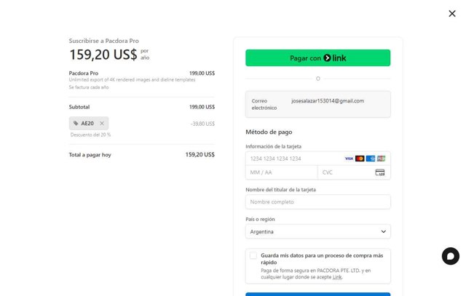The height and width of the screenshot is (296, 466).
Task: Click the Descuento del 20 % text
Action: [x=90, y=135]
